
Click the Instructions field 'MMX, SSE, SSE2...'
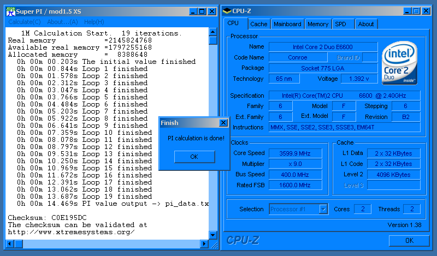click(344, 127)
